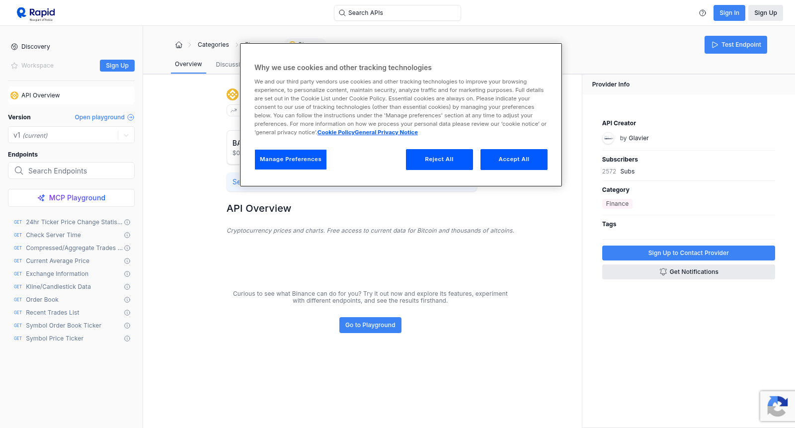Image resolution: width=795 pixels, height=428 pixels.
Task: Open the Finance category tag
Action: (x=617, y=204)
